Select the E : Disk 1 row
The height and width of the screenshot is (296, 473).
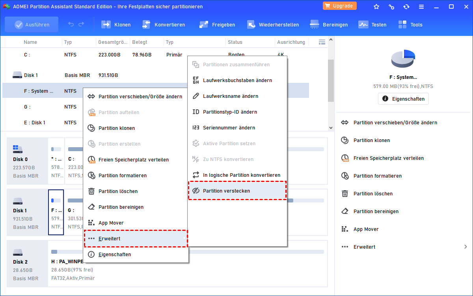pos(43,122)
